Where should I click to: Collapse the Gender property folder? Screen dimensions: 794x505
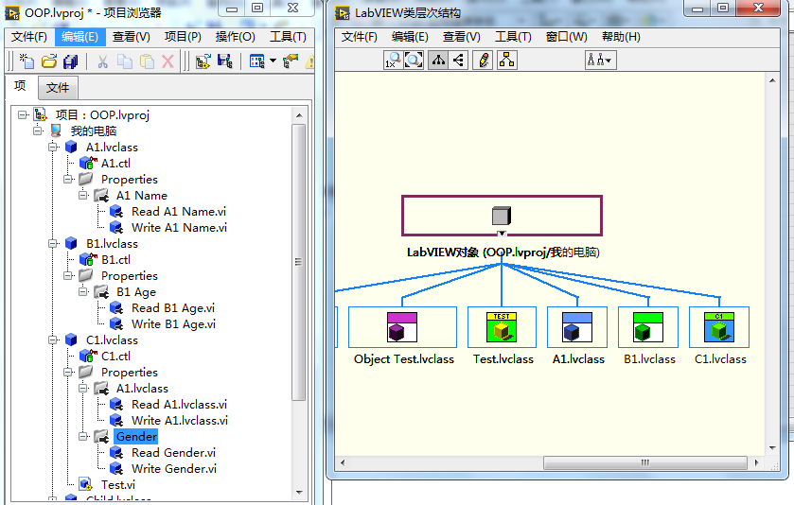pos(83,436)
